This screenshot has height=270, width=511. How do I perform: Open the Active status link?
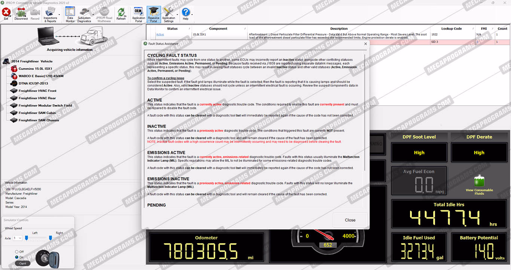[x=160, y=34]
